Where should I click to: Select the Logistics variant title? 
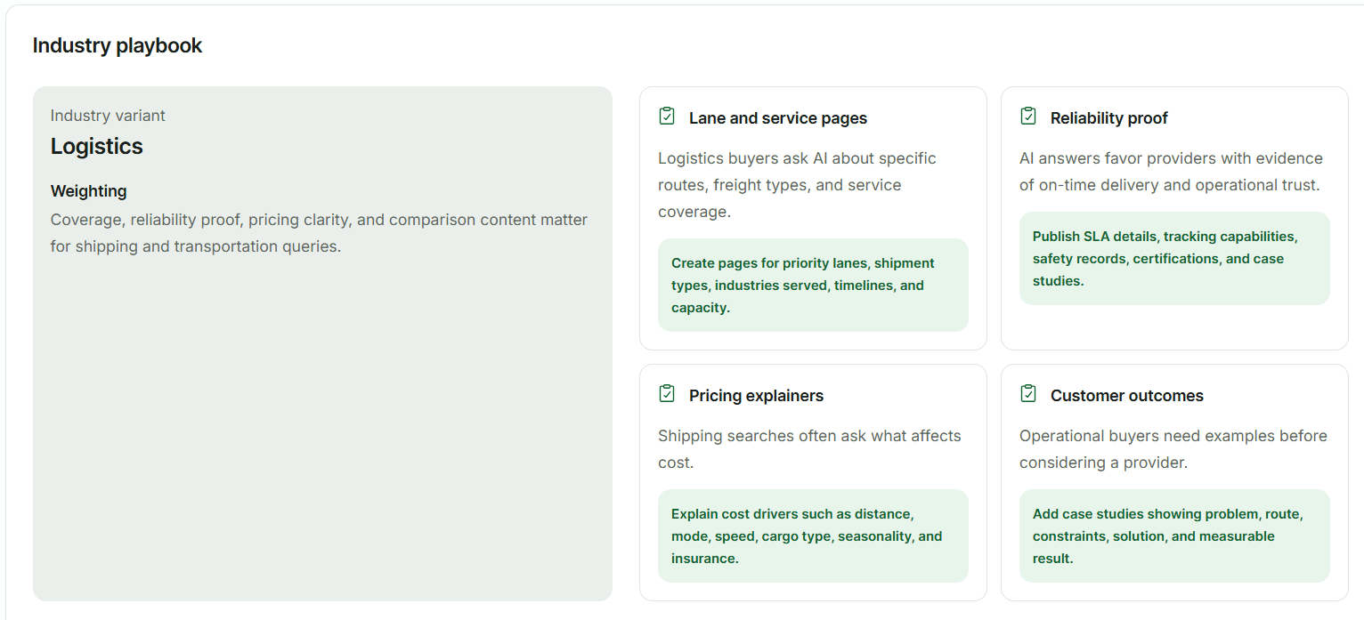[97, 147]
